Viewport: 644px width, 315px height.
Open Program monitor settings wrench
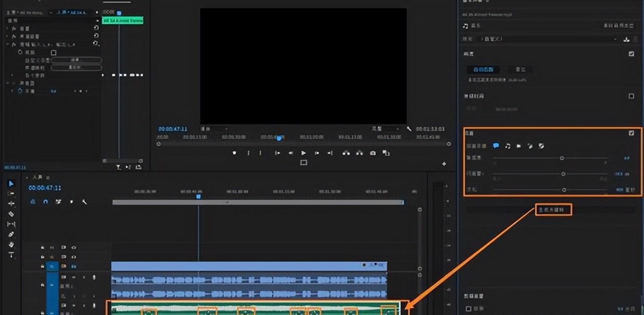coord(409,129)
